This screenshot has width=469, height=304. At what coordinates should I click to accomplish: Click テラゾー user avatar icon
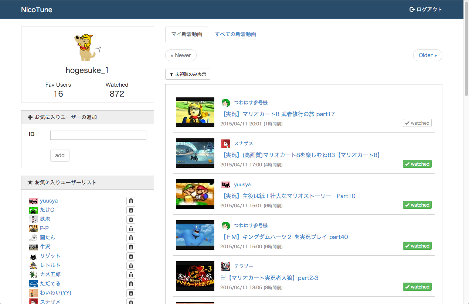click(x=226, y=266)
